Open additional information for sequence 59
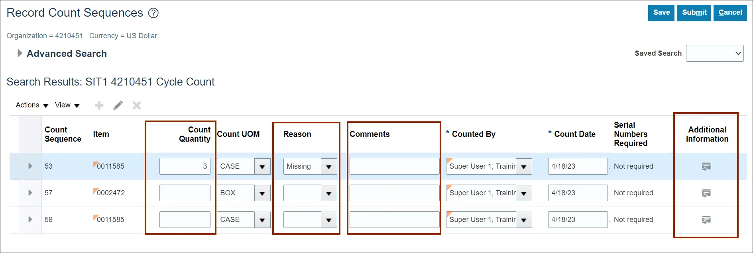 pos(706,220)
